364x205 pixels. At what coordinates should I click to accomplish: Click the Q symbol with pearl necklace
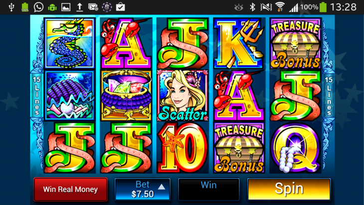(x=296, y=148)
